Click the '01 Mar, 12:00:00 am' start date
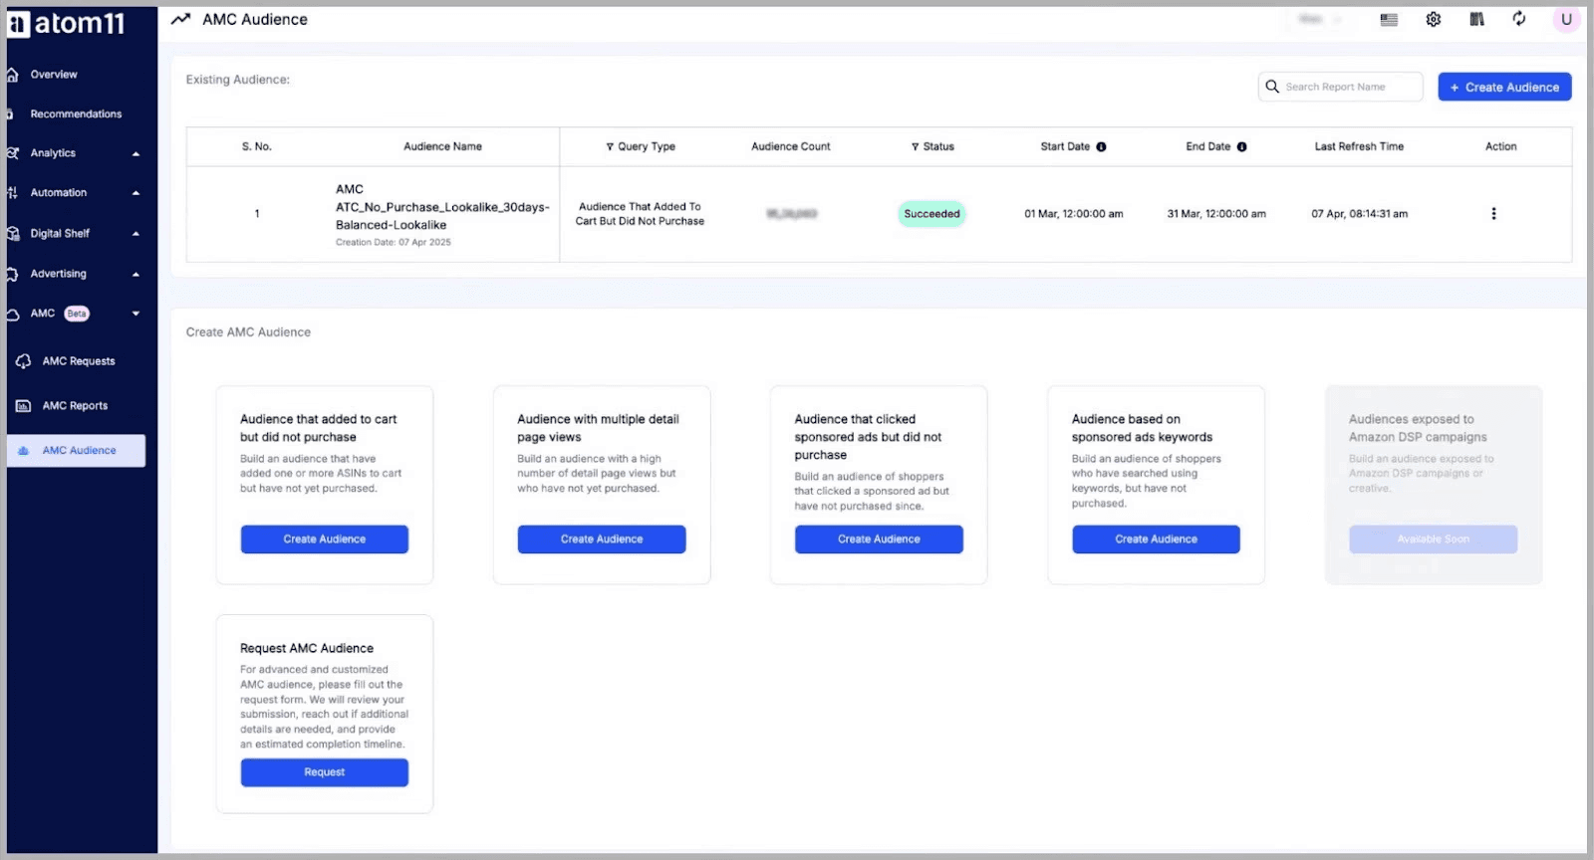 coord(1073,214)
